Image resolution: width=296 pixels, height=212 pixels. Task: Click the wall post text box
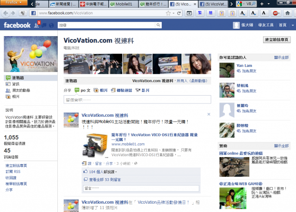[x=137, y=99]
